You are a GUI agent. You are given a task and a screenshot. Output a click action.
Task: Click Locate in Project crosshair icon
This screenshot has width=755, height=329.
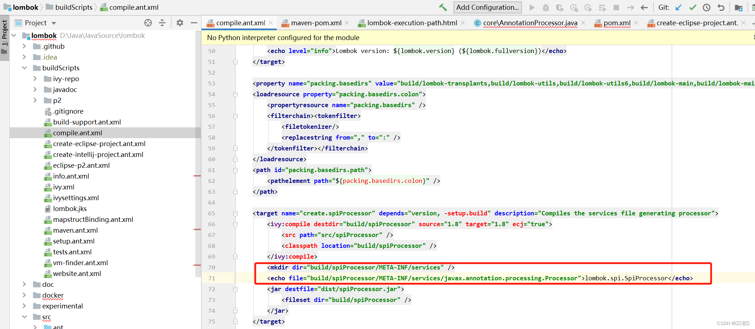click(x=148, y=23)
